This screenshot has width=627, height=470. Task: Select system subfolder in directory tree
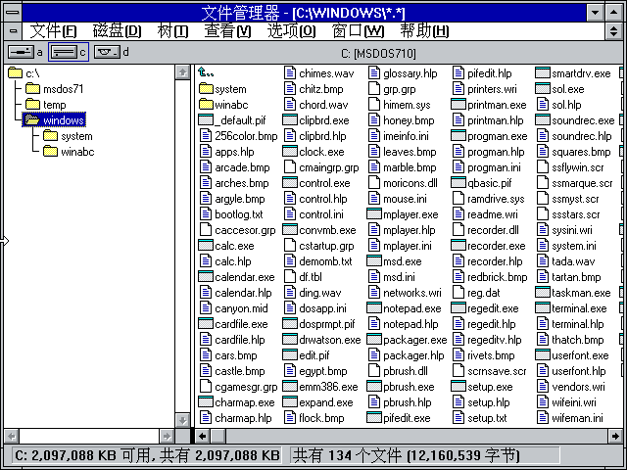point(68,136)
